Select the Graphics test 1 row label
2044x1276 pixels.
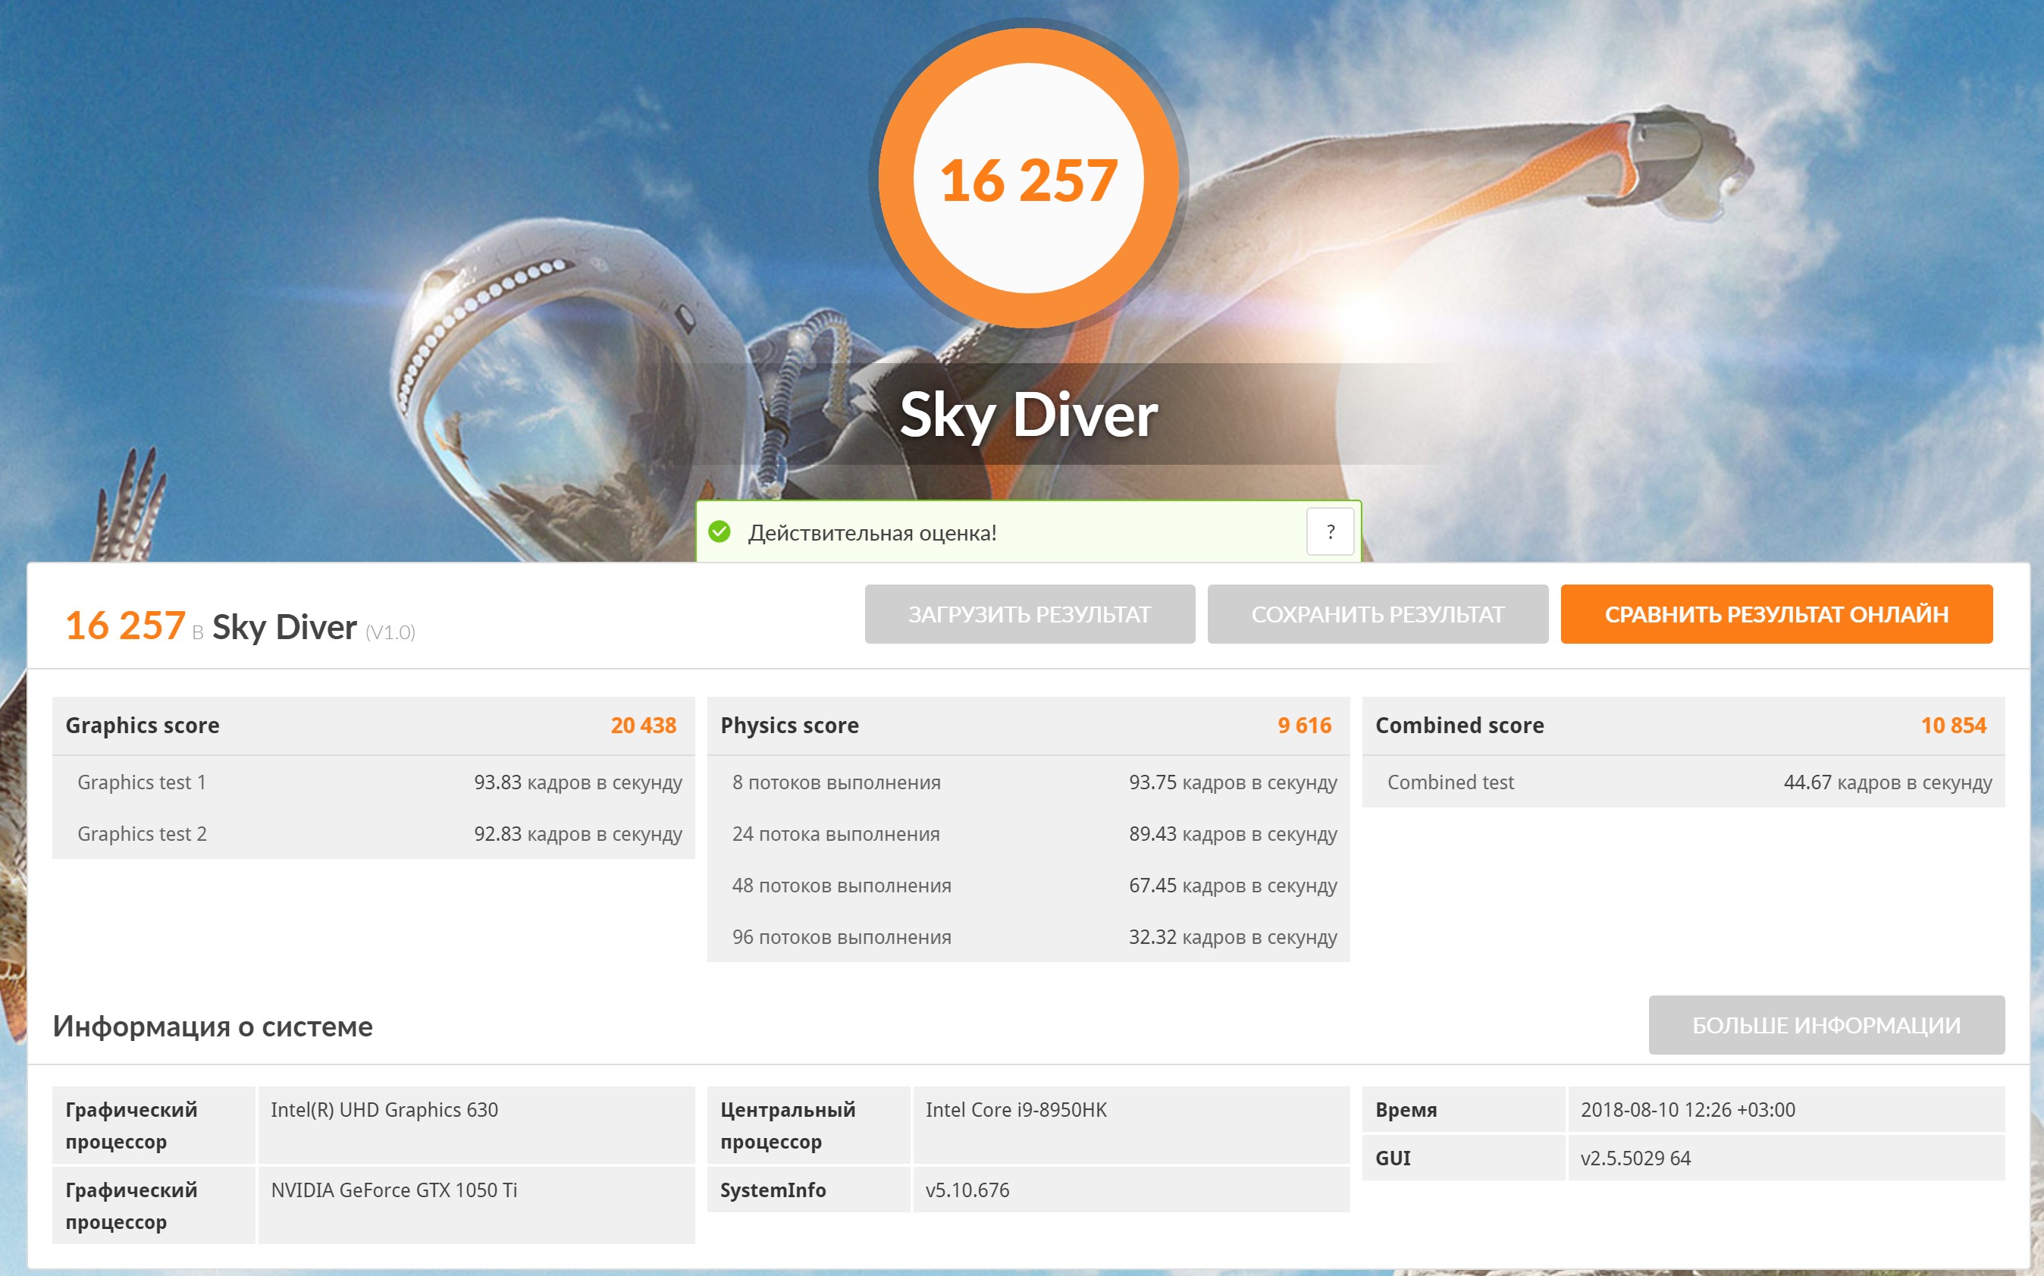(x=142, y=782)
